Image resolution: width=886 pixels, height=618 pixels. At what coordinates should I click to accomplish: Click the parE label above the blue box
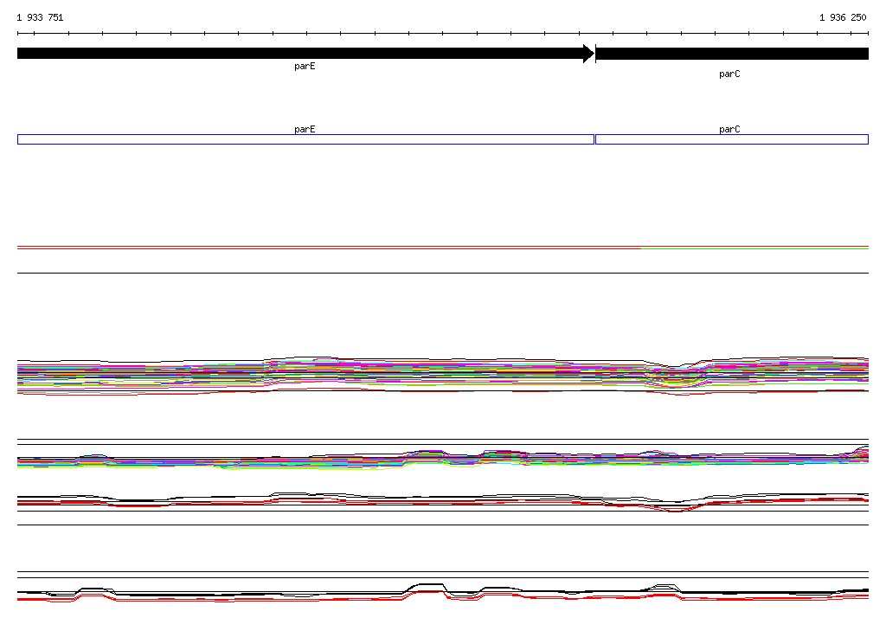coord(305,129)
